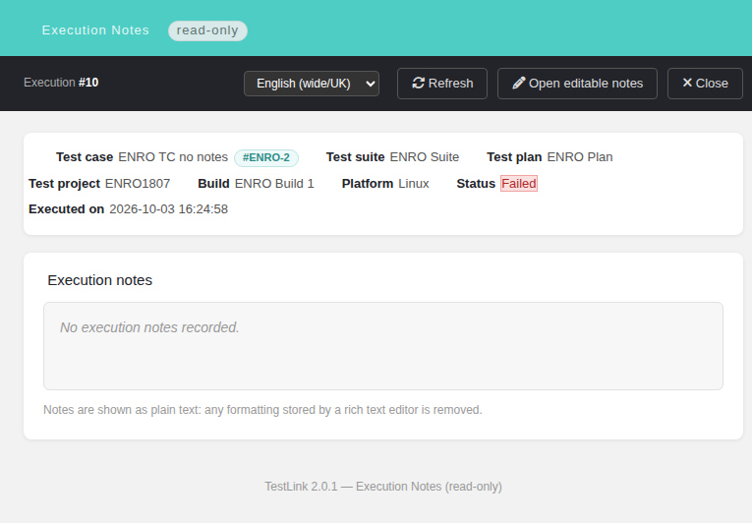This screenshot has width=752, height=523.
Task: Click the Close button text
Action: (712, 84)
